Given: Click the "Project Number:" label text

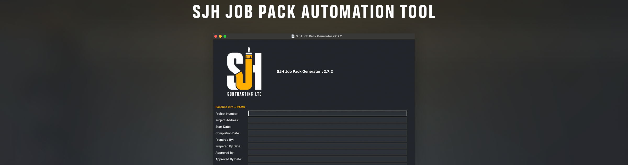Looking at the screenshot, I should (x=227, y=114).
